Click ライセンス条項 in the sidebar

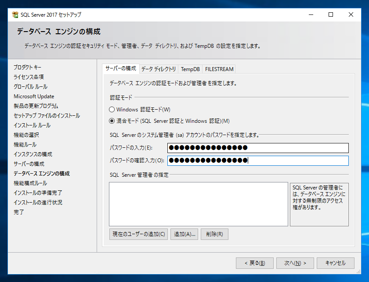pyautogui.click(x=29, y=77)
